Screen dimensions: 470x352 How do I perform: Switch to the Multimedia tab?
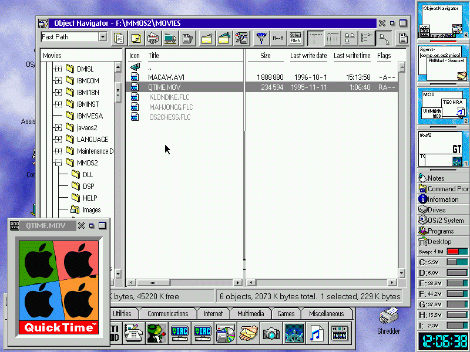251,314
